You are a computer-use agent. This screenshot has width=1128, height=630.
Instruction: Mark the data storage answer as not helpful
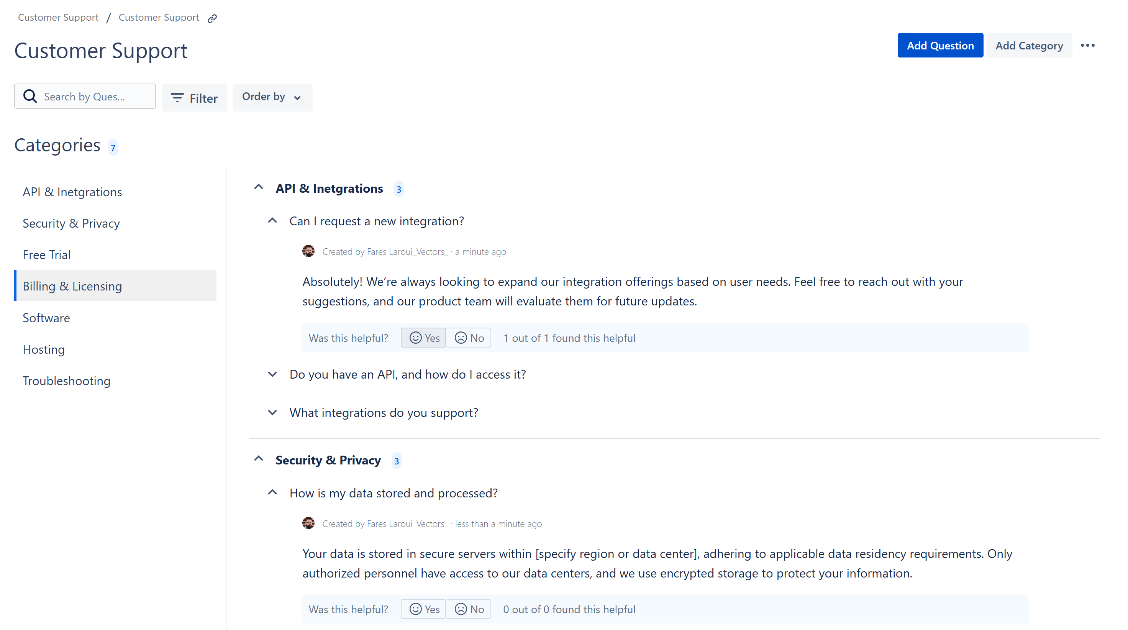click(x=469, y=609)
